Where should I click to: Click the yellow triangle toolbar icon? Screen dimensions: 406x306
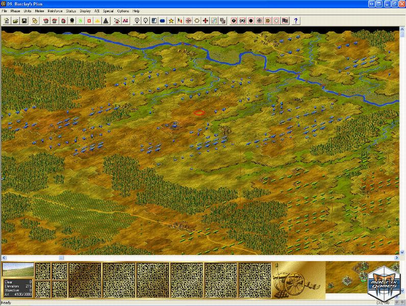click(x=97, y=21)
